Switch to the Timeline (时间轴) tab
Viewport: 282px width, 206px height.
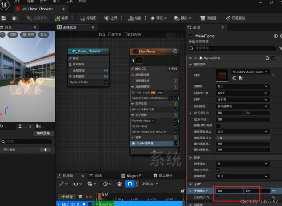[x=68, y=176]
